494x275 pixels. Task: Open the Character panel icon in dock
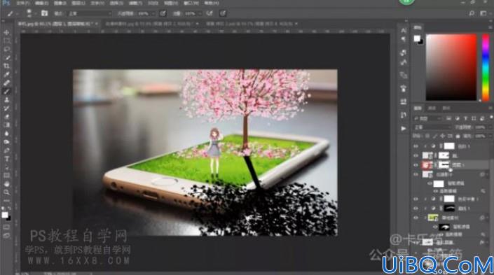click(x=404, y=31)
